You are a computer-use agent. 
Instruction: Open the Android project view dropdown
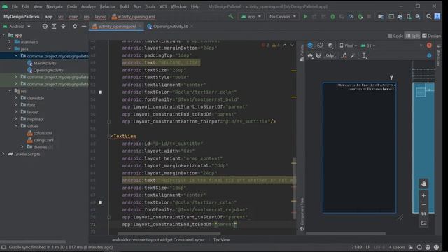(x=17, y=27)
